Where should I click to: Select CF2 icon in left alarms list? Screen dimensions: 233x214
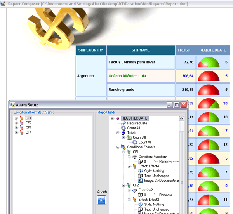tap(22, 123)
